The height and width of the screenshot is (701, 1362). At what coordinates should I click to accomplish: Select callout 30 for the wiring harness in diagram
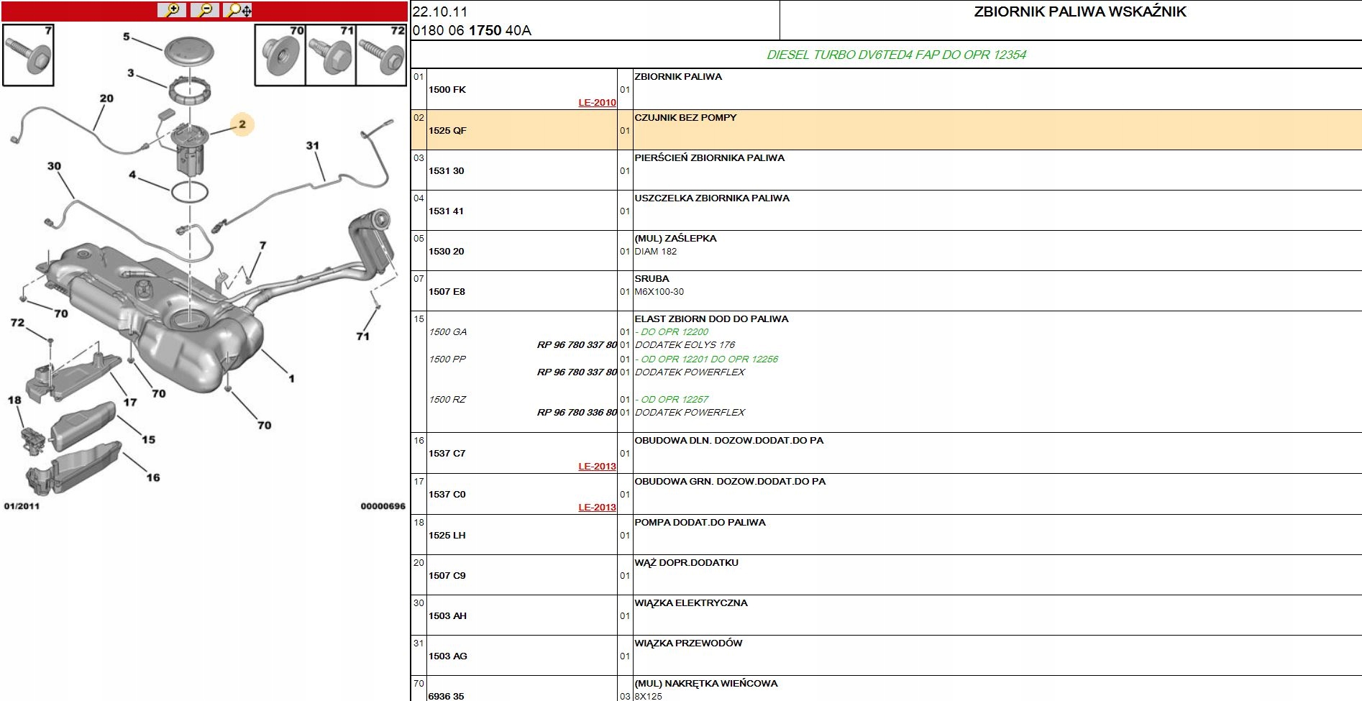(x=54, y=166)
